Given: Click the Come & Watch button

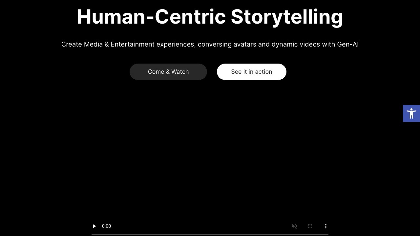Looking at the screenshot, I should (168, 72).
